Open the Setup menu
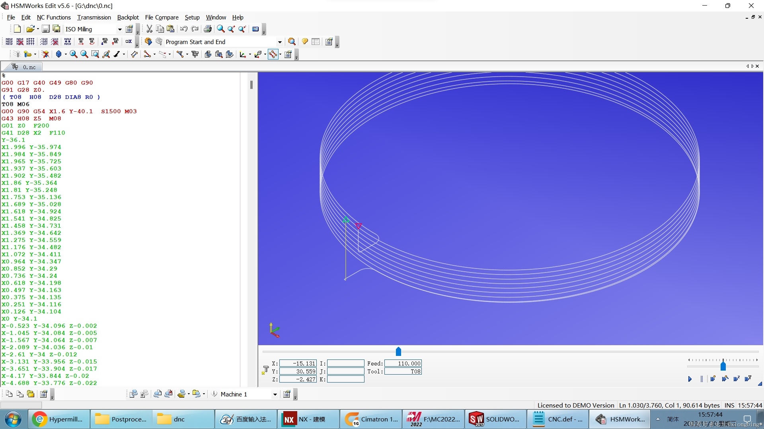The image size is (764, 429). [x=192, y=17]
